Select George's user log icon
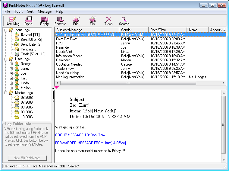Screen dimensions: 229x171 click(17, 64)
